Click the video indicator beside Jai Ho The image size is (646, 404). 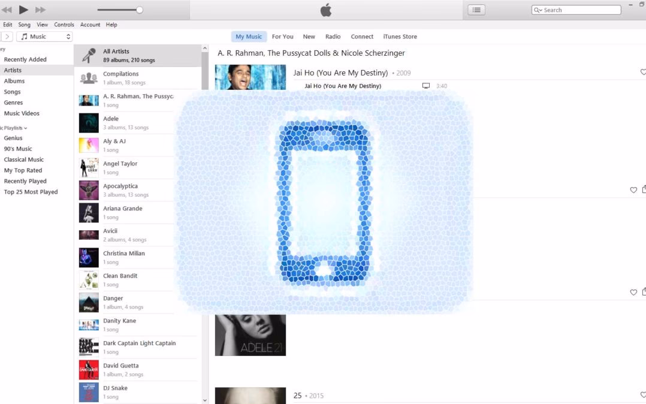[x=425, y=85]
